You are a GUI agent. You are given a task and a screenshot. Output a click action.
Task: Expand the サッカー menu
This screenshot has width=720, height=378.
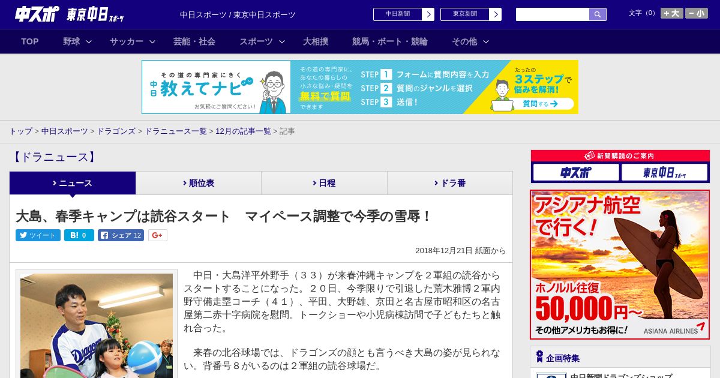click(133, 41)
